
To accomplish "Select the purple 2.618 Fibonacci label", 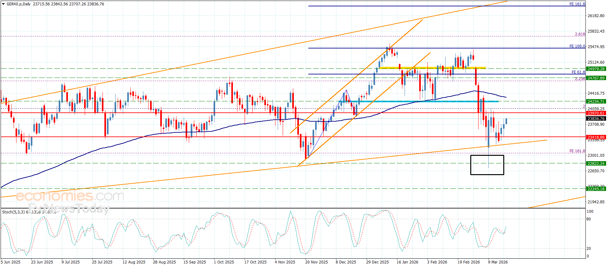I will pyautogui.click(x=580, y=34).
